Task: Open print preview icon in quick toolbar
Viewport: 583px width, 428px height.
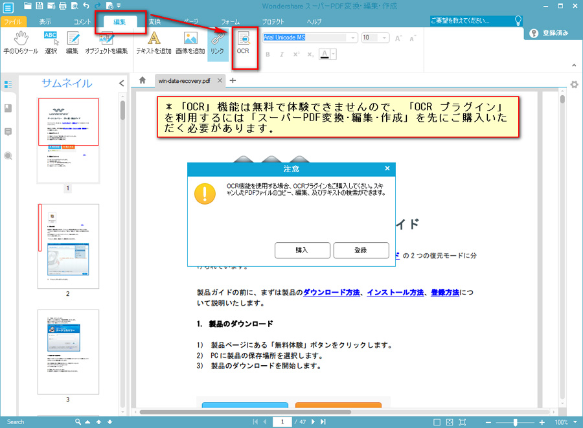Action: coord(74,6)
